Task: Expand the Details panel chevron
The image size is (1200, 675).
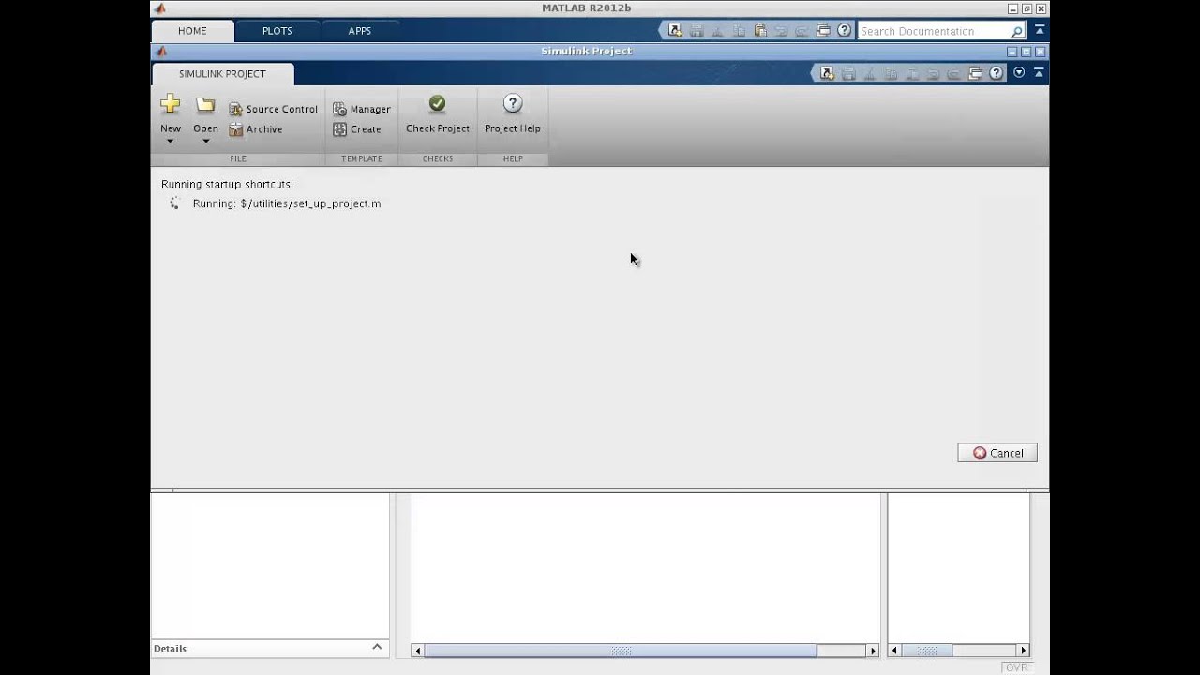Action: point(377,647)
